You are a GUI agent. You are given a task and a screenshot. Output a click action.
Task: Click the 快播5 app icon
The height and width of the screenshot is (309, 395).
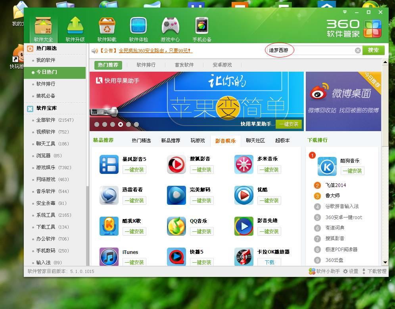tap(176, 257)
